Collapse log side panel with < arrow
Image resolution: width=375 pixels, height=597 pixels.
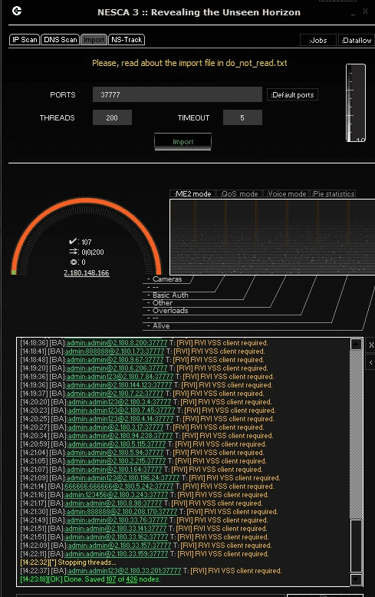tap(371, 362)
